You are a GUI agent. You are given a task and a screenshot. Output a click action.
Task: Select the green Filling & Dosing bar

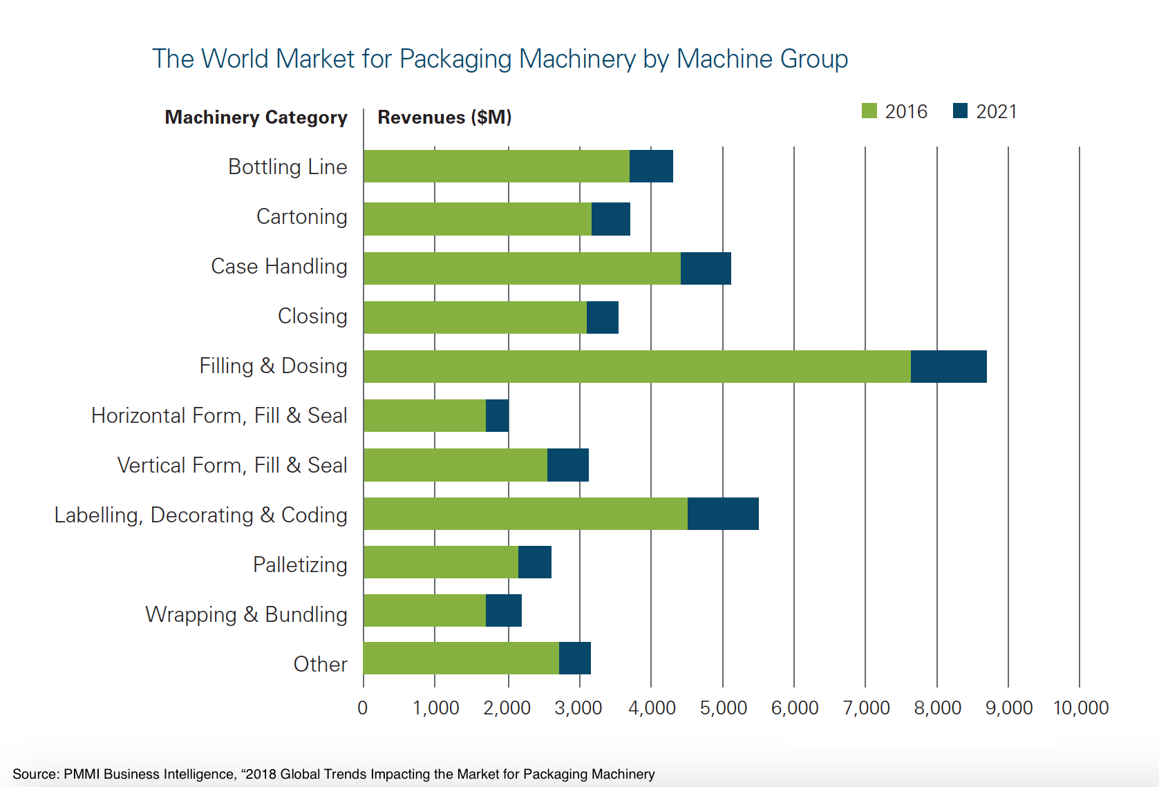637,366
